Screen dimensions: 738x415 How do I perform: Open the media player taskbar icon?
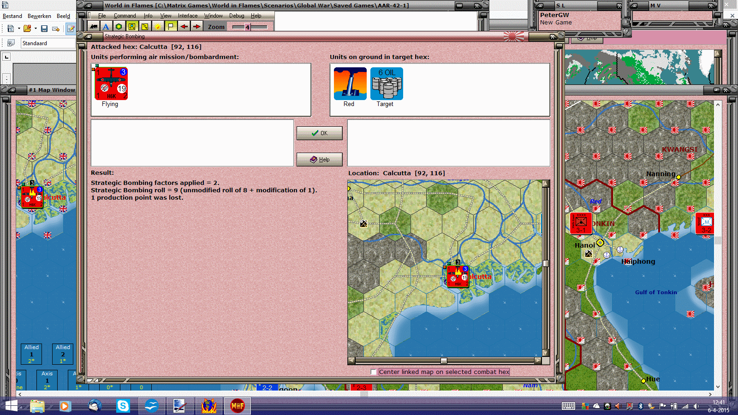coord(65,406)
